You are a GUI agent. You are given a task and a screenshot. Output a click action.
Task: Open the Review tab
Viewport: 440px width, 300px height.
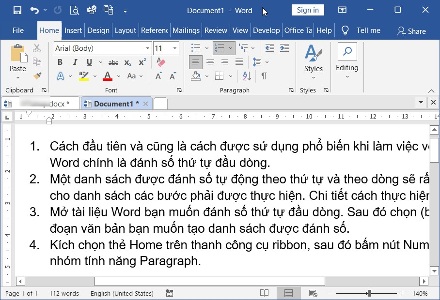pyautogui.click(x=216, y=30)
